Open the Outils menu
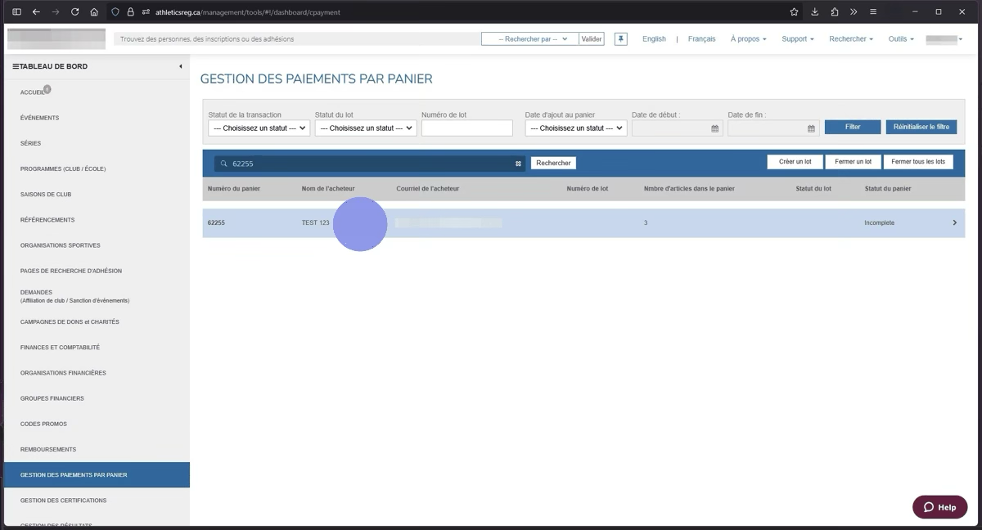The image size is (982, 530). pos(900,39)
